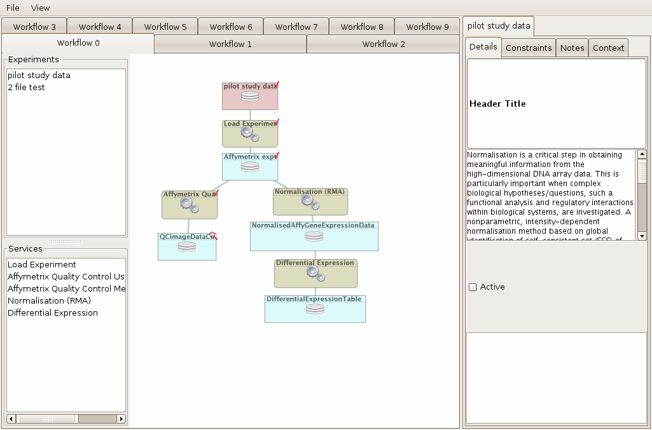Click the empty text area below Active
The width and height of the screenshot is (652, 430).
(556, 377)
